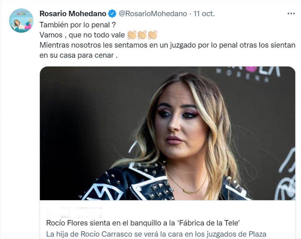Click the last clapping hands emoji
This screenshot has height=239, width=301.
click(x=153, y=35)
